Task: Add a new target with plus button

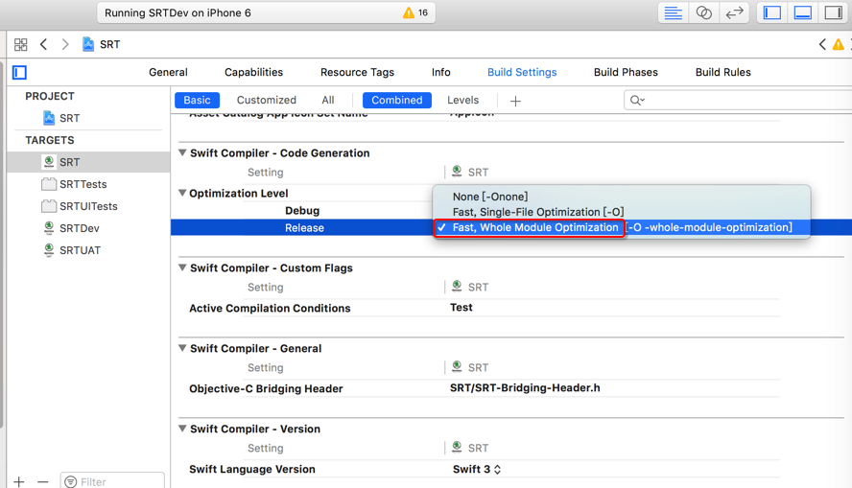Action: pyautogui.click(x=19, y=480)
